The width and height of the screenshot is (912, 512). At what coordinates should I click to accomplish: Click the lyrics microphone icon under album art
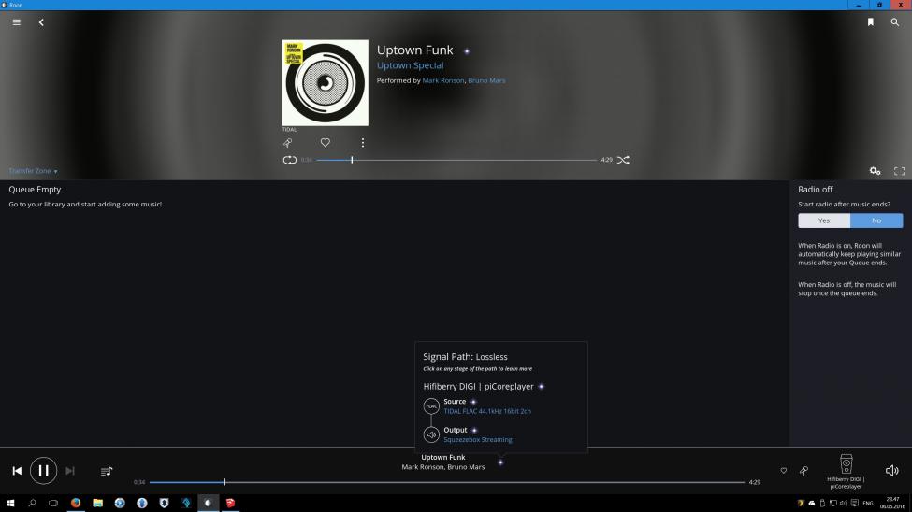[x=287, y=142]
